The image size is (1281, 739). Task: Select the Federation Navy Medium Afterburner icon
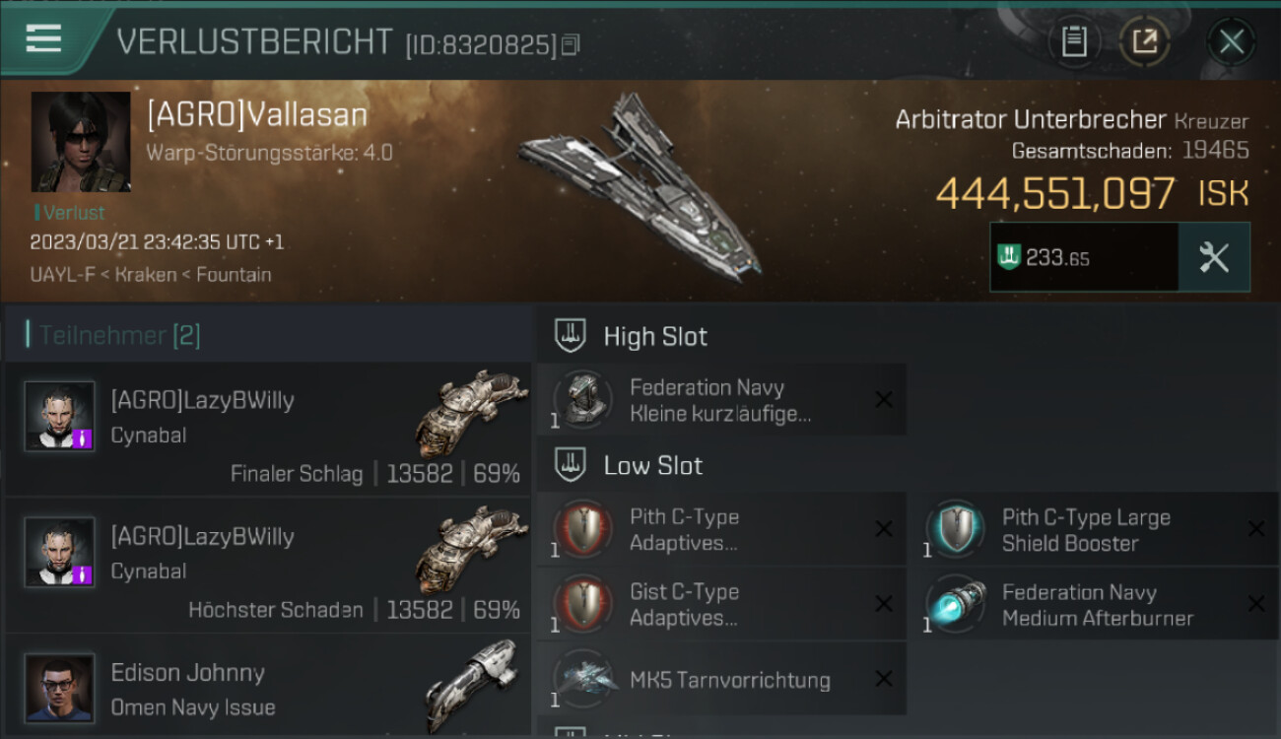(954, 603)
